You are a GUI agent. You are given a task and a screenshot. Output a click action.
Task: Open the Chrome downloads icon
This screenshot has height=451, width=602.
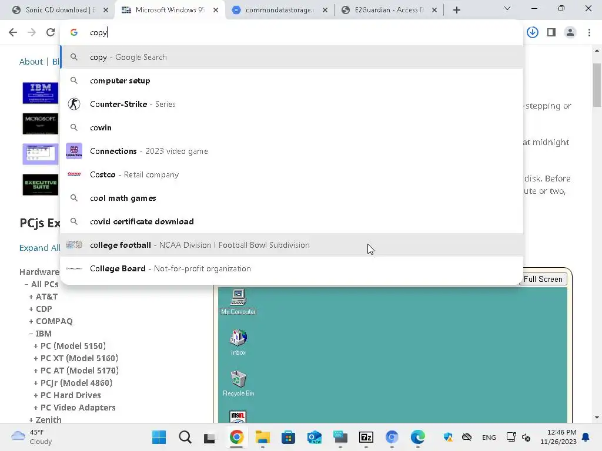(x=533, y=33)
